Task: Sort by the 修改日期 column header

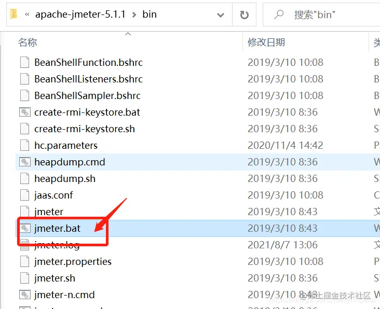Action: click(x=266, y=43)
